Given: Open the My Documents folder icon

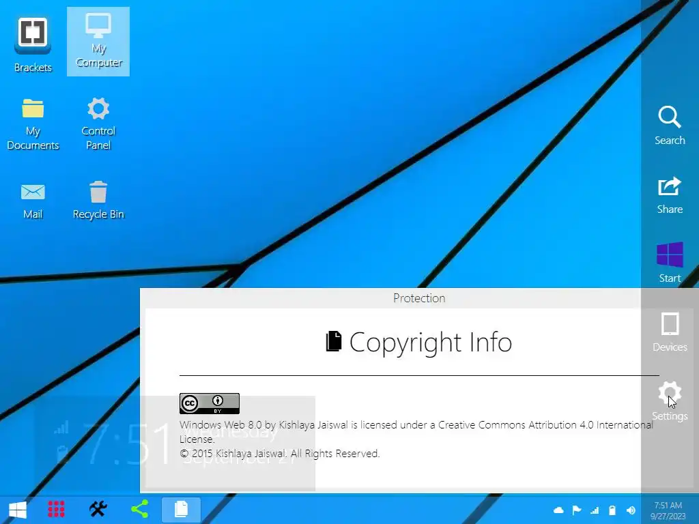Looking at the screenshot, I should [33, 125].
